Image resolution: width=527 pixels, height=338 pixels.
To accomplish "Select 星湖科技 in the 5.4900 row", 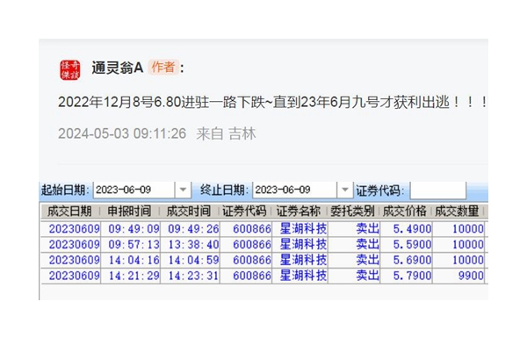I will click(x=300, y=229).
